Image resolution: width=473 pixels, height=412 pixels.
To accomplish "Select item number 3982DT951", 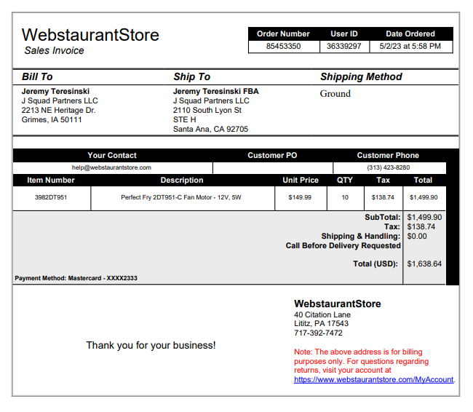I will point(51,197).
